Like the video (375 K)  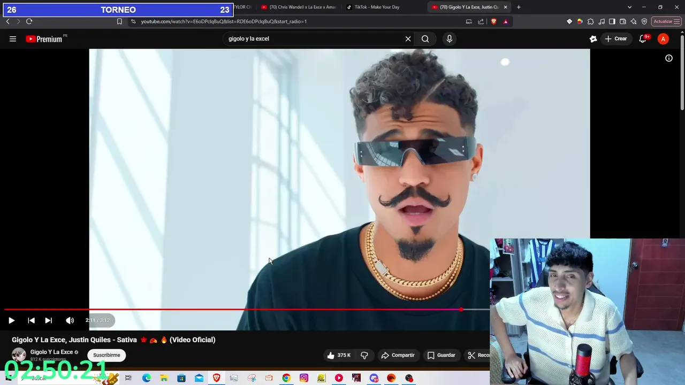[339, 355]
